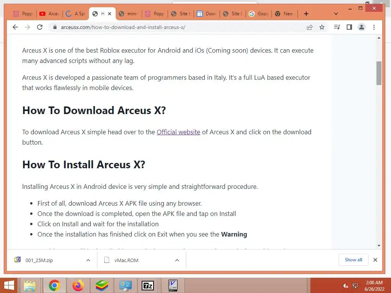The image size is (391, 293).
Task: Click the muted volume tray icon
Action: pyautogui.click(x=345, y=286)
